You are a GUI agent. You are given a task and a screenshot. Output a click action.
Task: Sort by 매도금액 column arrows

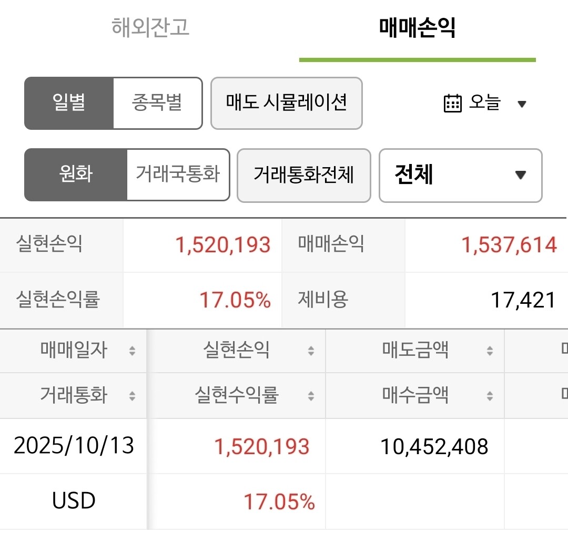pyautogui.click(x=490, y=351)
